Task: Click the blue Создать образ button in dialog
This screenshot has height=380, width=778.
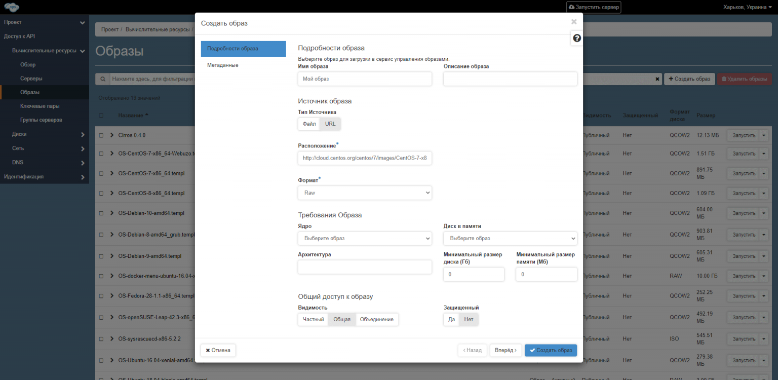Action: (551, 350)
